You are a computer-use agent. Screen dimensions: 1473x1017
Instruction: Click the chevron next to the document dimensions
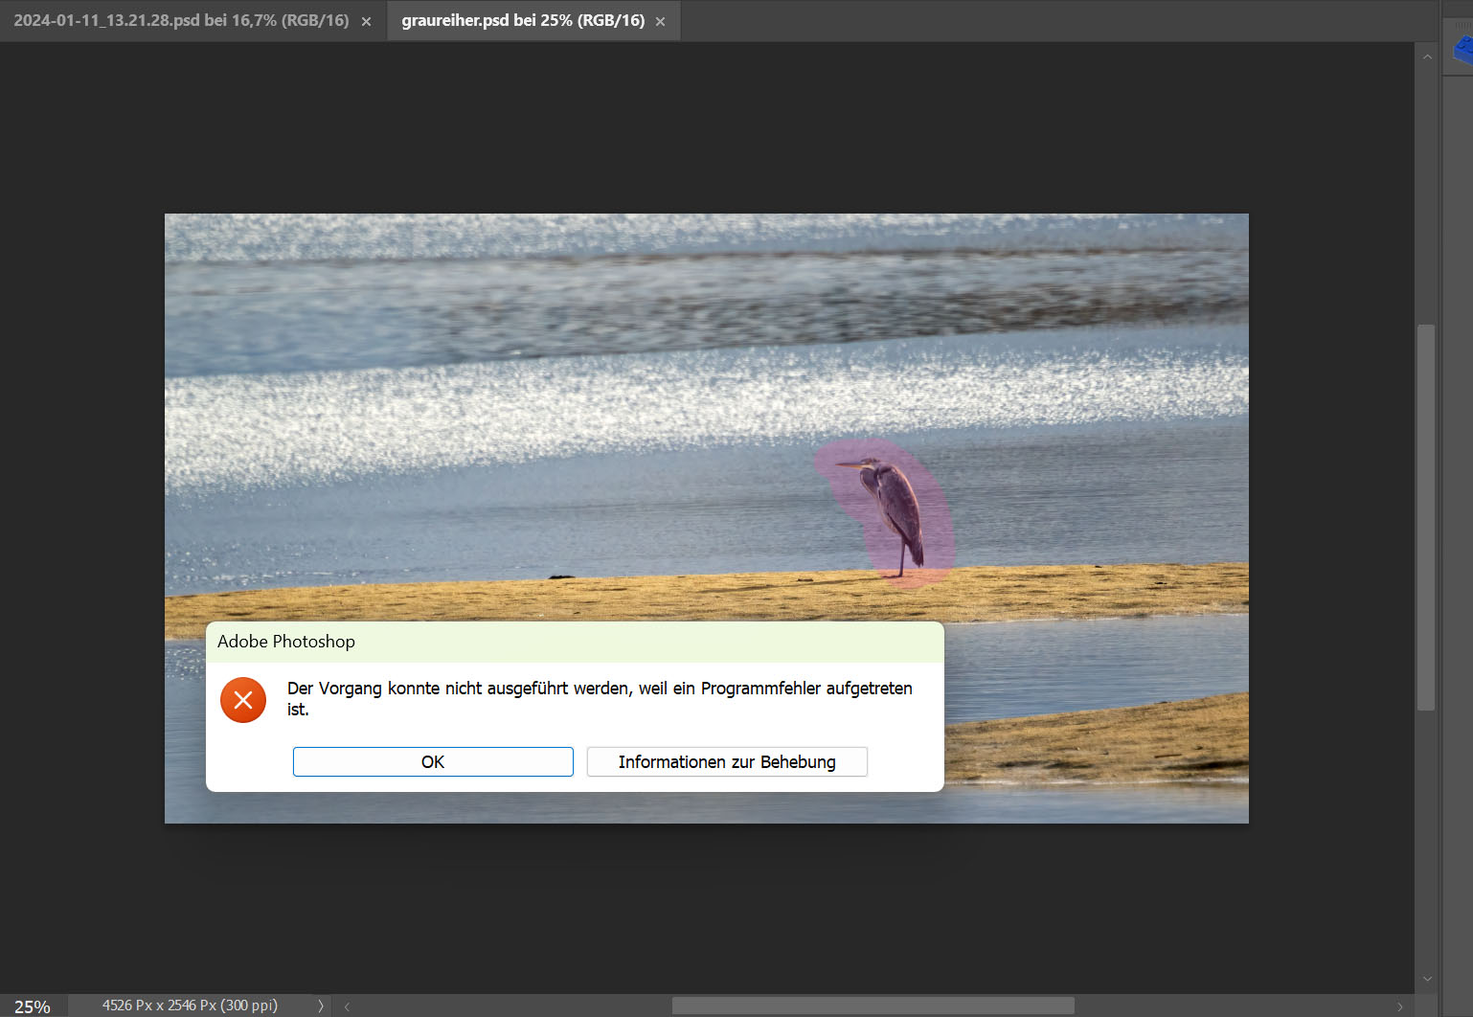tap(321, 1006)
